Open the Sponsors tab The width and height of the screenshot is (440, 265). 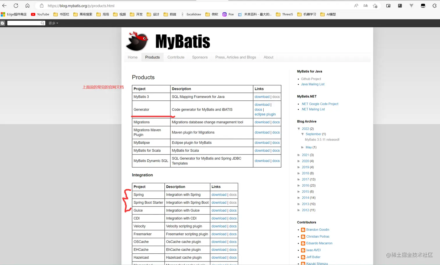(x=200, y=57)
